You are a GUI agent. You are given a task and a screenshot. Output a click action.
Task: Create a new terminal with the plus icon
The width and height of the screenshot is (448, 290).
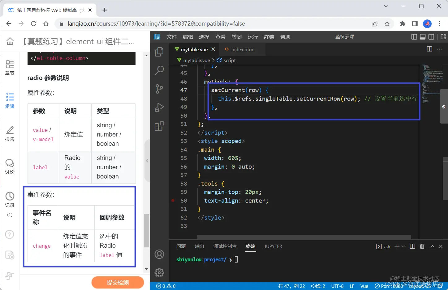[x=396, y=246]
